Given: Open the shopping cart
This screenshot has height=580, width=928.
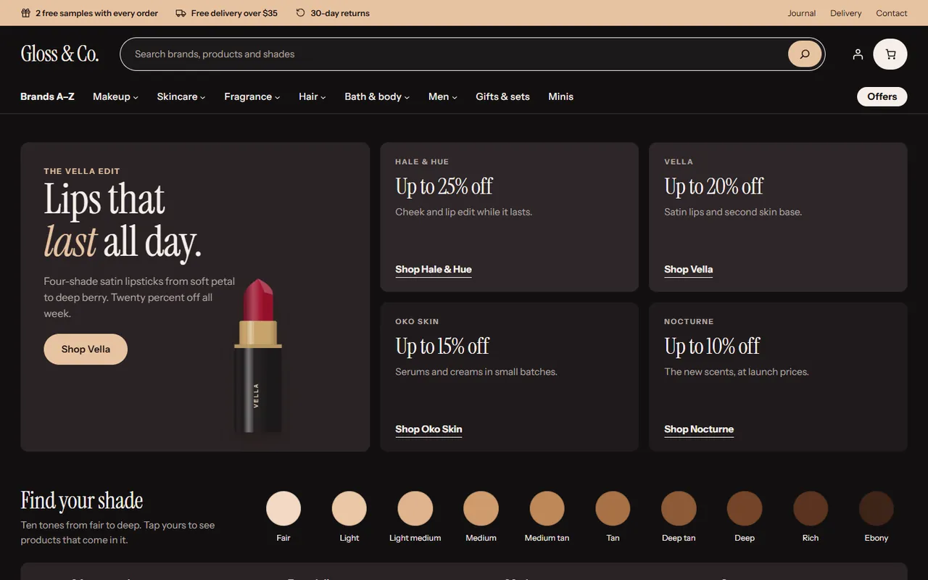Looking at the screenshot, I should click(x=890, y=54).
